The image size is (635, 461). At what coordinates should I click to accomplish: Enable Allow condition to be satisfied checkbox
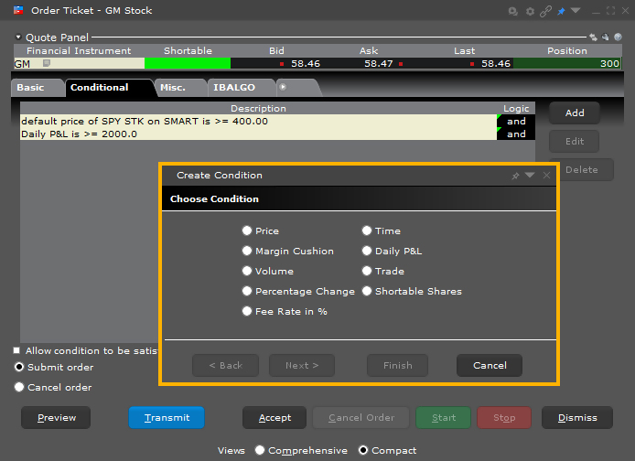tap(16, 350)
